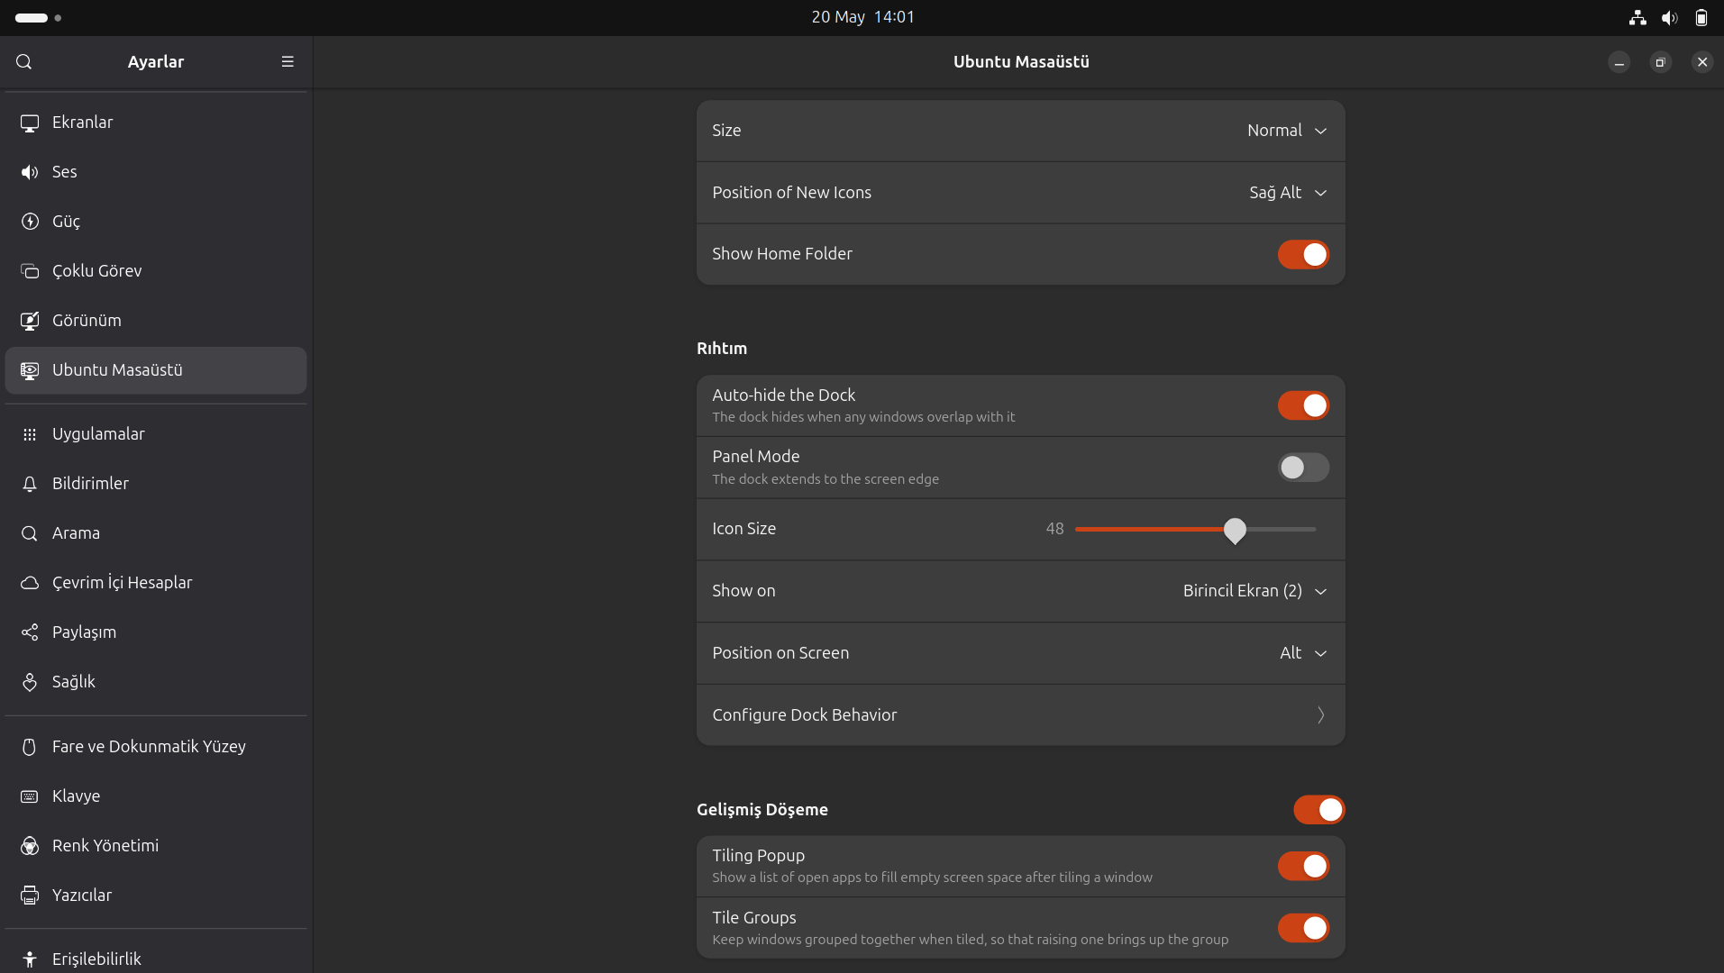
Task: Click the Yazıcılar printer icon
Action: point(30,896)
